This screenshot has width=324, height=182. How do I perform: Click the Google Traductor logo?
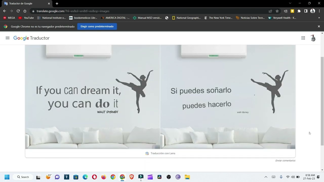click(x=31, y=38)
